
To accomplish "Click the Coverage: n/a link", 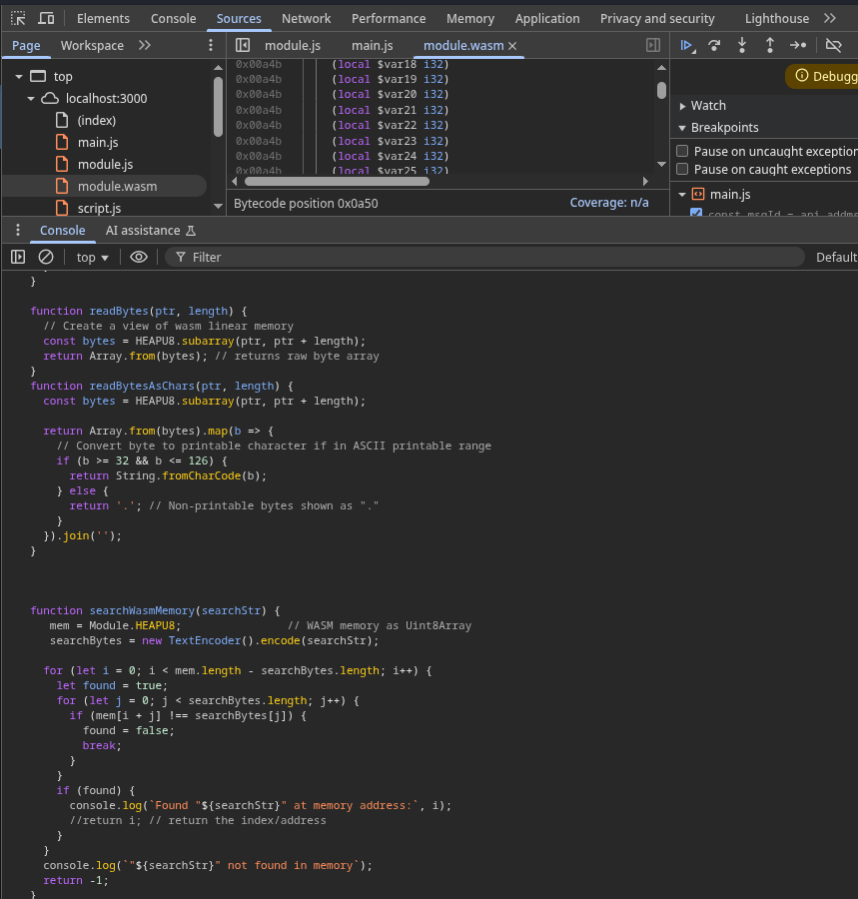I will [608, 203].
